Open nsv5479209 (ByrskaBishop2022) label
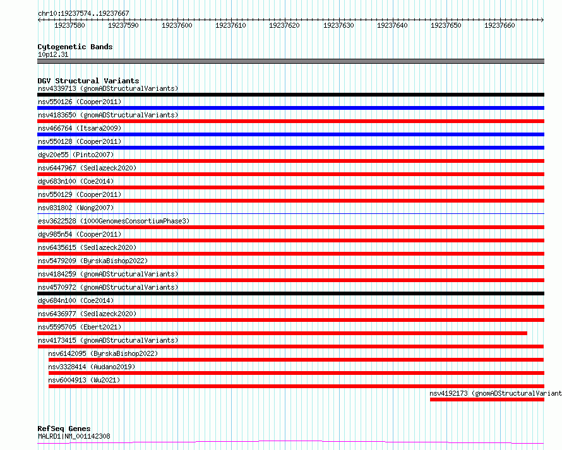Image resolution: width=562 pixels, height=450 pixels. (93, 261)
